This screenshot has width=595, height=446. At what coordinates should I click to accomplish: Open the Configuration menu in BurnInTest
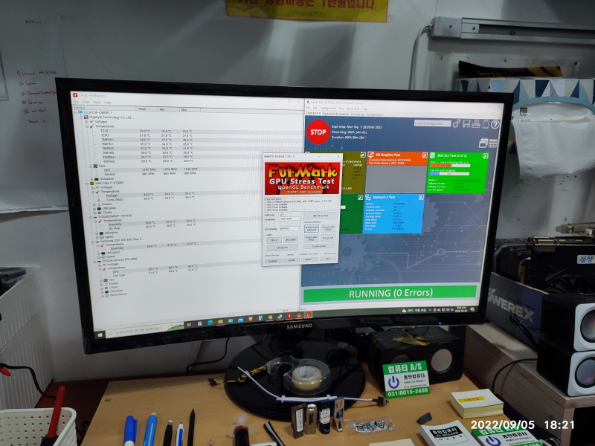point(328,108)
